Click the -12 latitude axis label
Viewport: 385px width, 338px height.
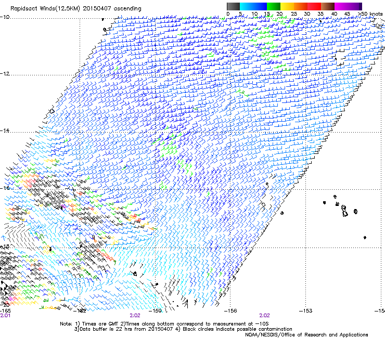tap(5, 74)
